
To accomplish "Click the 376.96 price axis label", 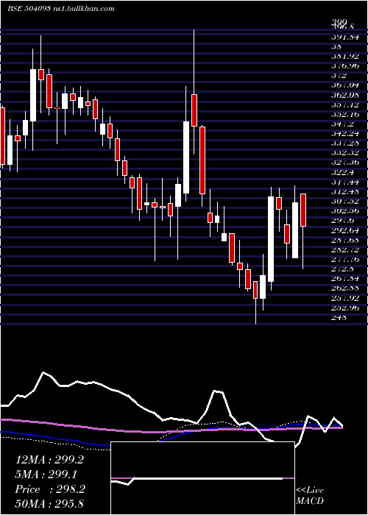I will 345,66.
